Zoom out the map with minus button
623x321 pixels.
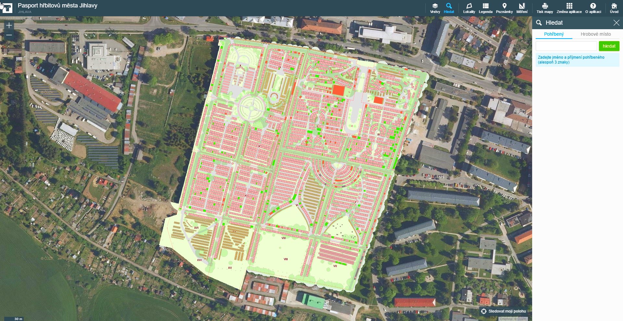pyautogui.click(x=9, y=35)
